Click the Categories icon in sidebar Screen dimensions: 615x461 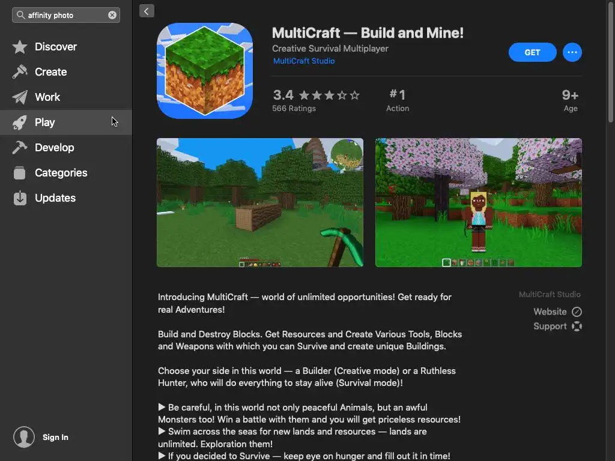tap(20, 172)
